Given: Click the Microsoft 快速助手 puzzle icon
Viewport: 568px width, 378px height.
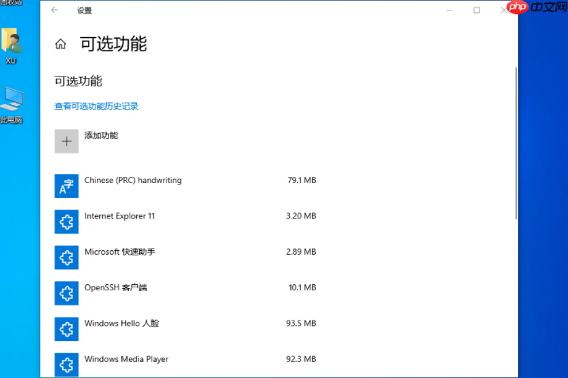Looking at the screenshot, I should point(67,258).
